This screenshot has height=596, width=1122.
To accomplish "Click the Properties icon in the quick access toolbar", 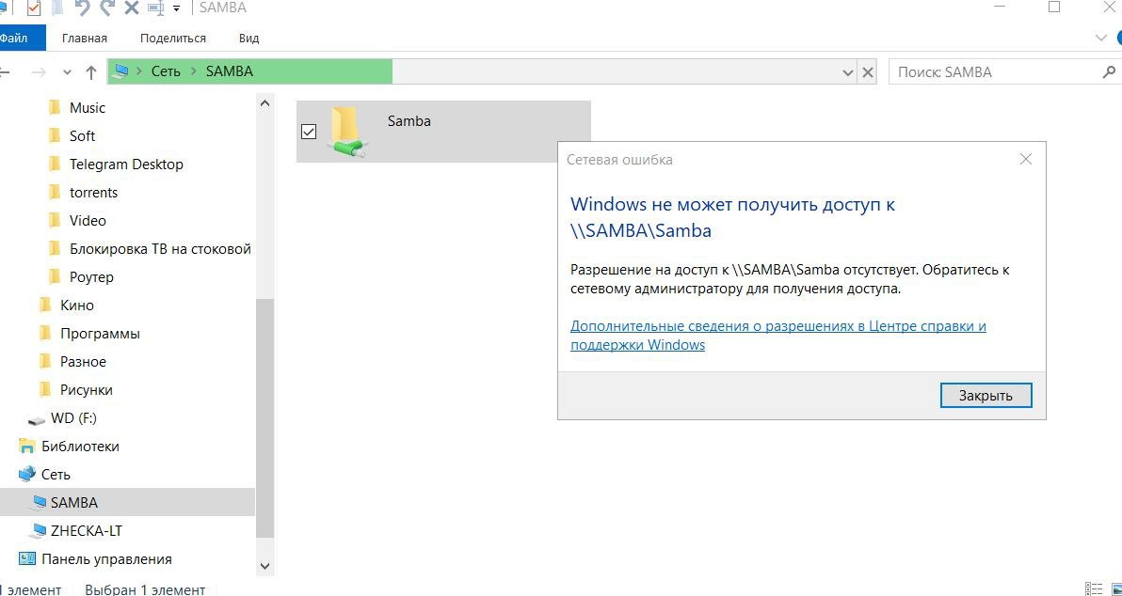I will (x=33, y=8).
